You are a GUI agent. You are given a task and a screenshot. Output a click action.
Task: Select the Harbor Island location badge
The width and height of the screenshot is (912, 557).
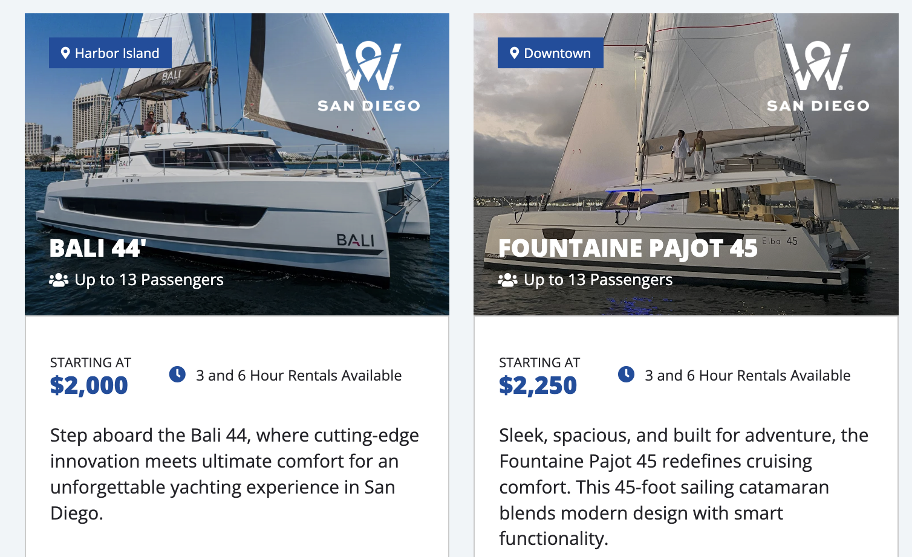[x=111, y=53]
